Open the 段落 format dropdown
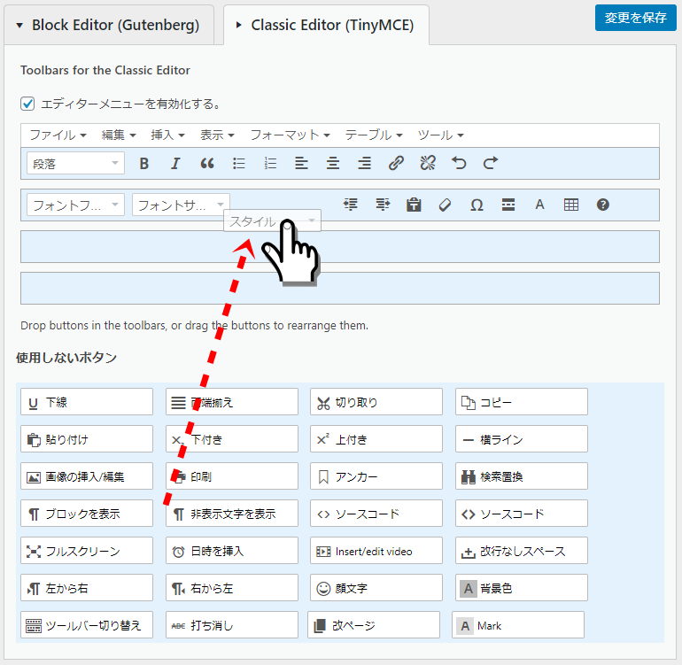The width and height of the screenshot is (682, 665). (x=75, y=163)
